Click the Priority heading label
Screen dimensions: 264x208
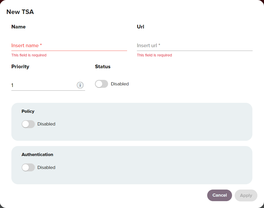[x=20, y=67]
